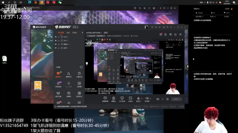Open the 弹幕助手 tool in the toolbox
This screenshot has width=238, height=133.
(58, 74)
